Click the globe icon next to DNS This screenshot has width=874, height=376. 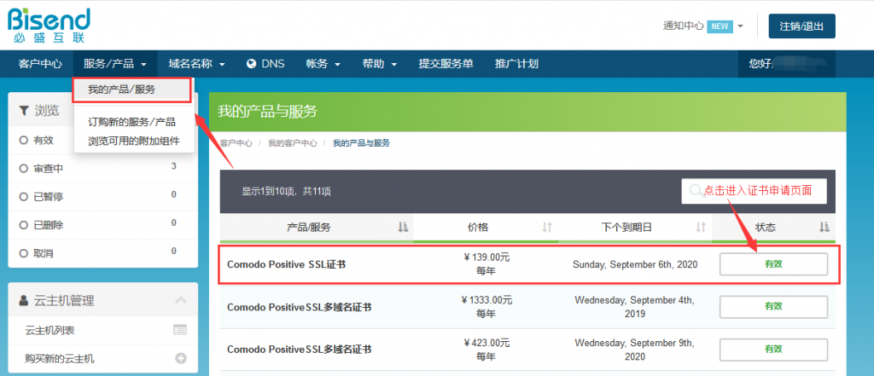click(x=252, y=63)
